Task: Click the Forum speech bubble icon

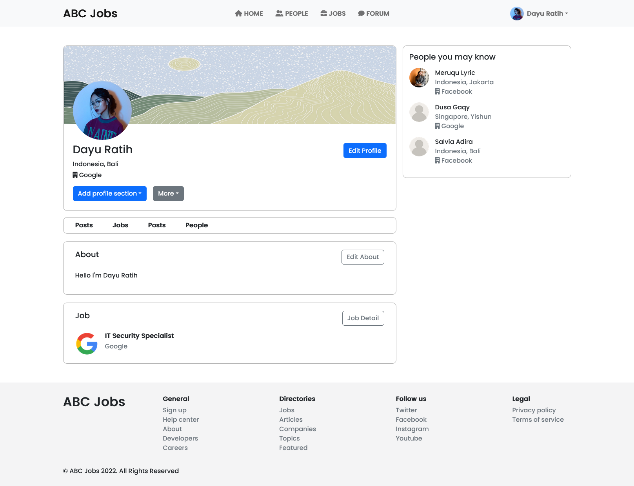Action: click(361, 13)
